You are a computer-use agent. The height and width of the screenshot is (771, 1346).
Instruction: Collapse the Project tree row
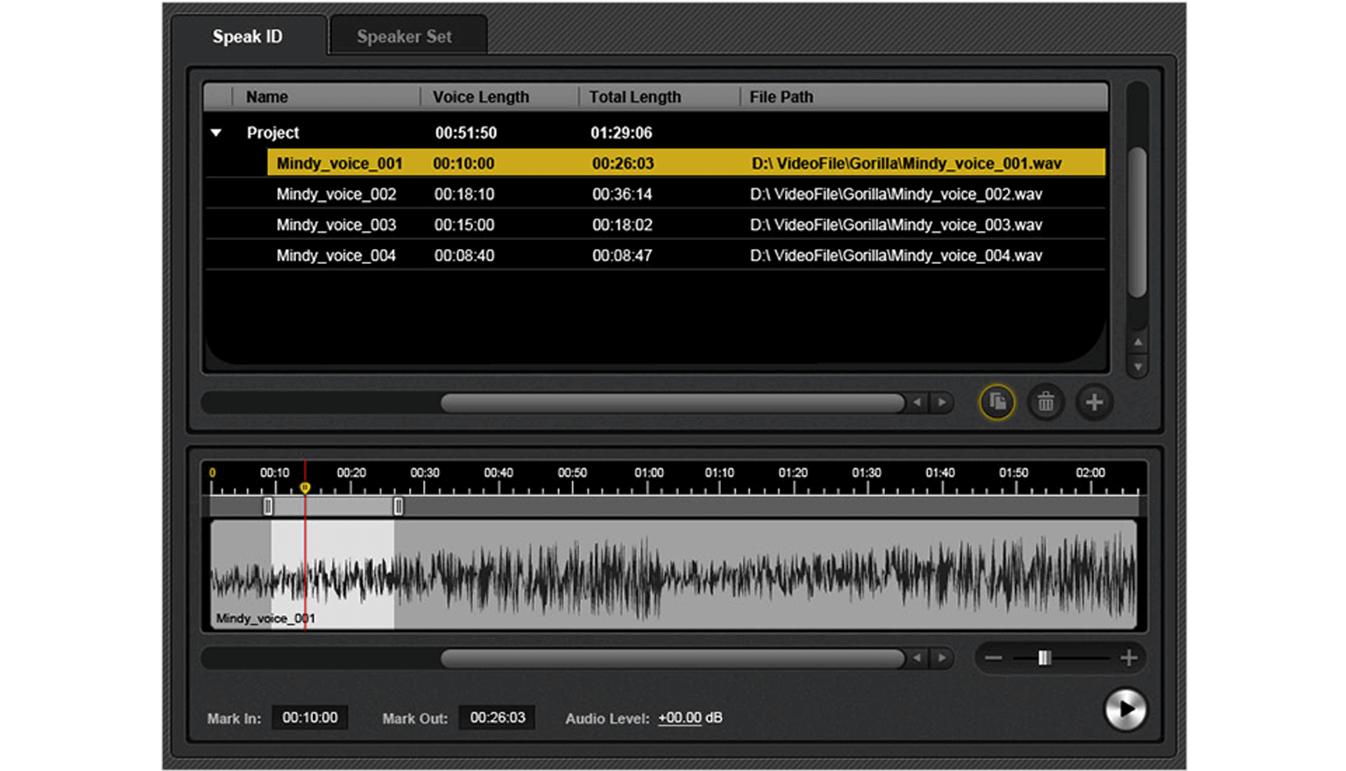pyautogui.click(x=216, y=133)
